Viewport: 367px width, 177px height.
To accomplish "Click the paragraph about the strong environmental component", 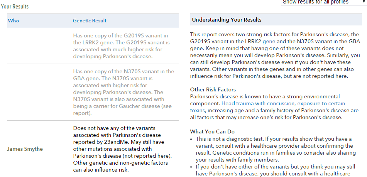I will (274, 107).
